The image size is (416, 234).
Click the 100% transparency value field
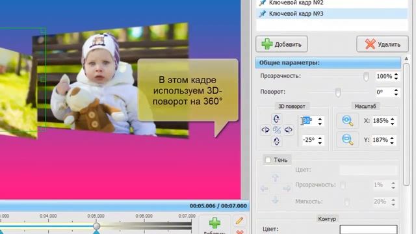click(384, 77)
